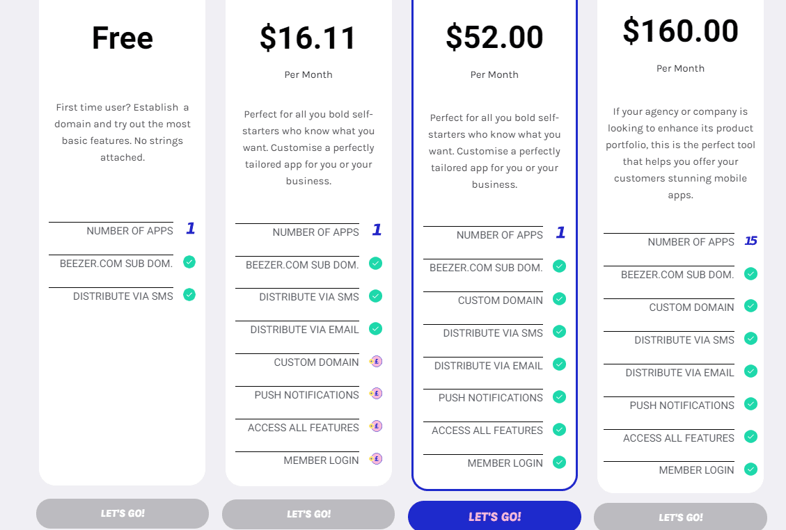Click the paid add-on icon beside $16.11 Member Login

click(x=376, y=459)
